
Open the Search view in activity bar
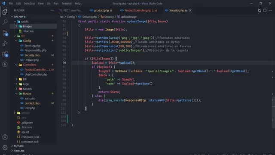5,22
